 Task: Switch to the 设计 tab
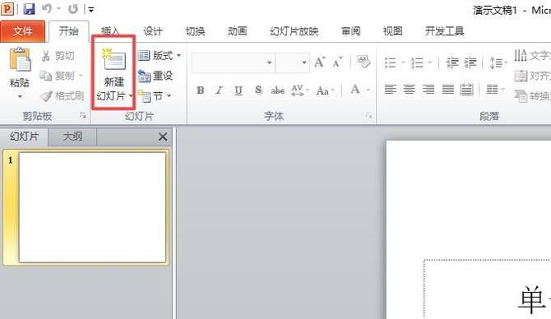153,31
